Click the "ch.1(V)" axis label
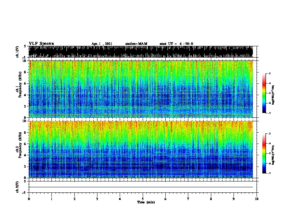This screenshot has width=289, height=223. click(17, 52)
